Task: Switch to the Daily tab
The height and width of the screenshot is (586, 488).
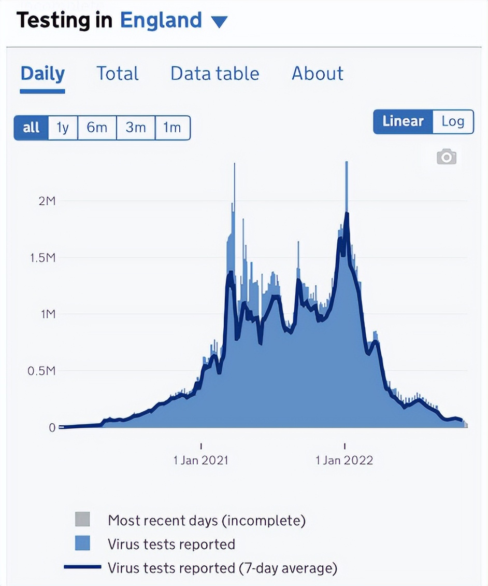Action: pos(42,74)
